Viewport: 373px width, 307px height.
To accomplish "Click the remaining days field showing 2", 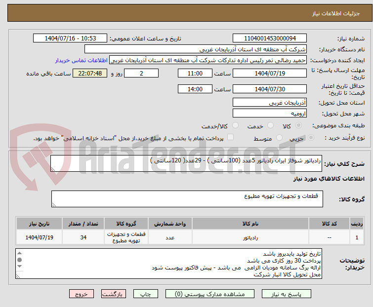I will point(141,73).
